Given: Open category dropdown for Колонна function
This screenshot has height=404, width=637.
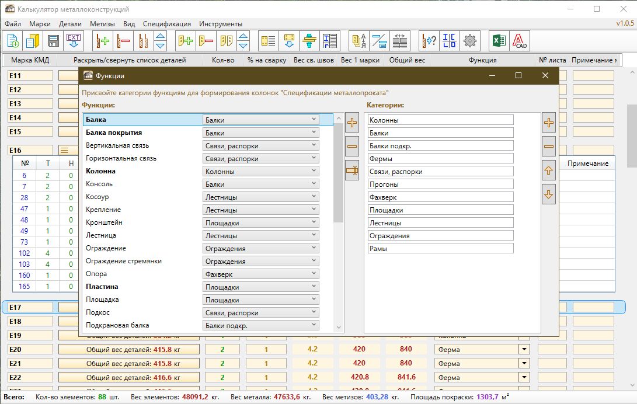Looking at the screenshot, I should 314,171.
